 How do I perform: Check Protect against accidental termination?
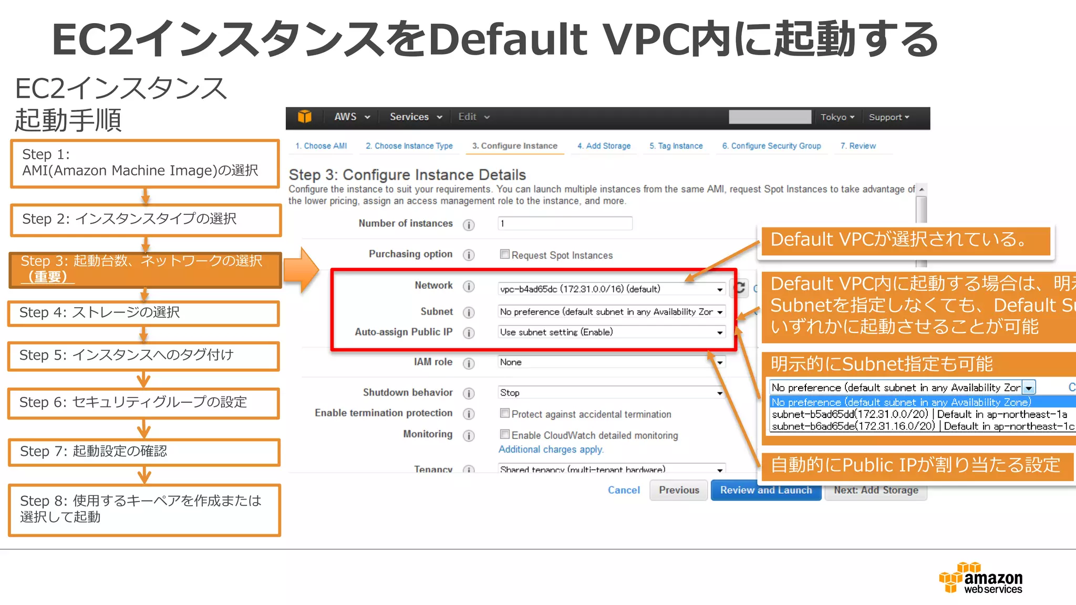(x=504, y=413)
